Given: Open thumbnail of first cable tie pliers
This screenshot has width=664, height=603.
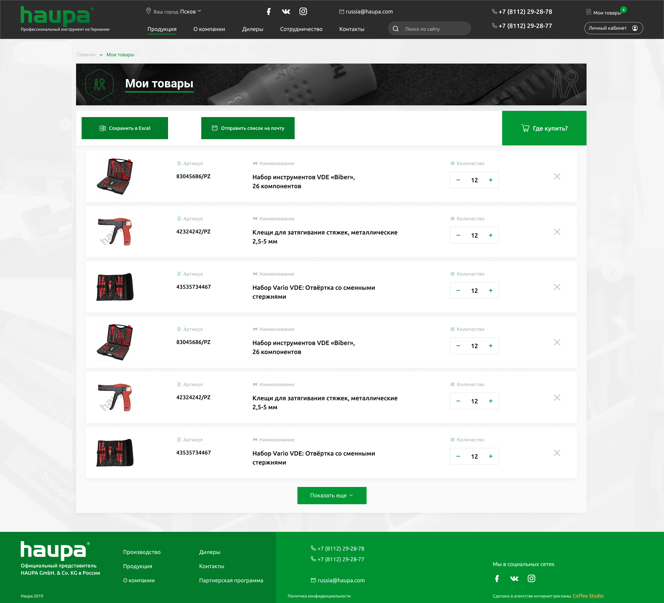Looking at the screenshot, I should coord(115,232).
